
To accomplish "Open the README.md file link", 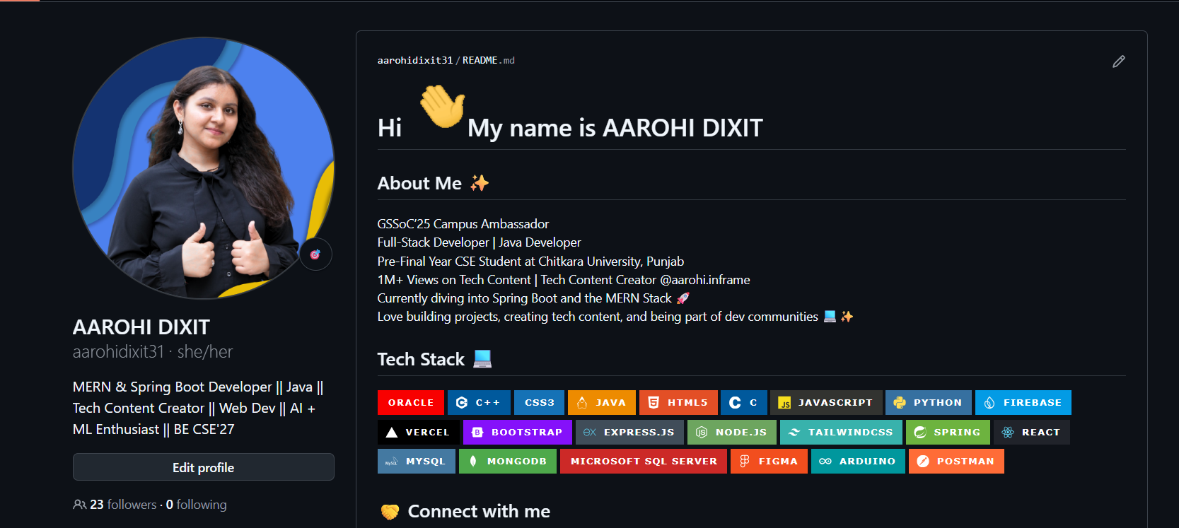I will point(489,61).
